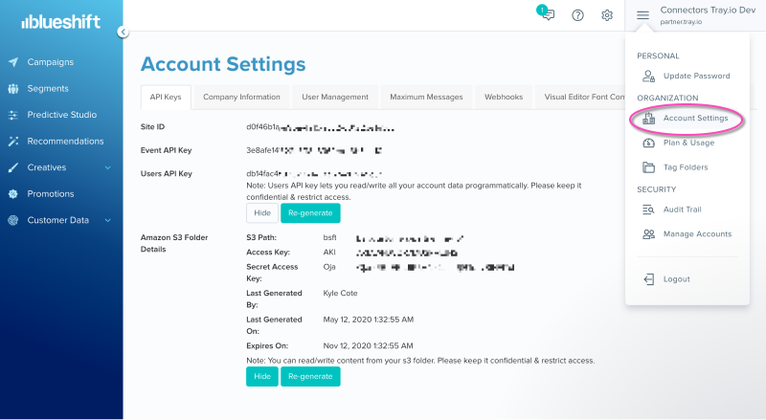This screenshot has width=766, height=420.
Task: Open the settings gear icon
Action: pos(607,15)
